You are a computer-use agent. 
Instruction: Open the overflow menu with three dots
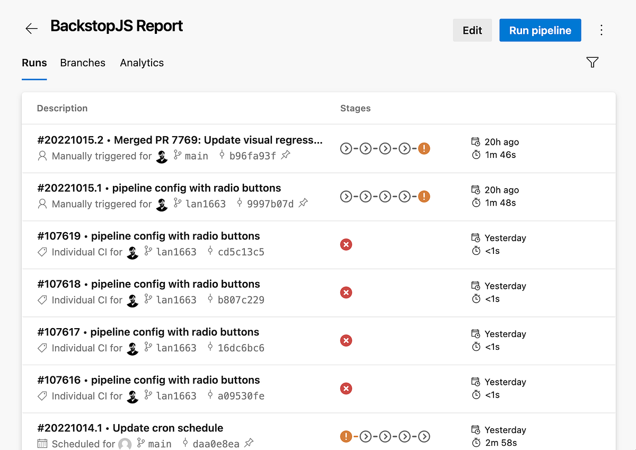pos(602,30)
